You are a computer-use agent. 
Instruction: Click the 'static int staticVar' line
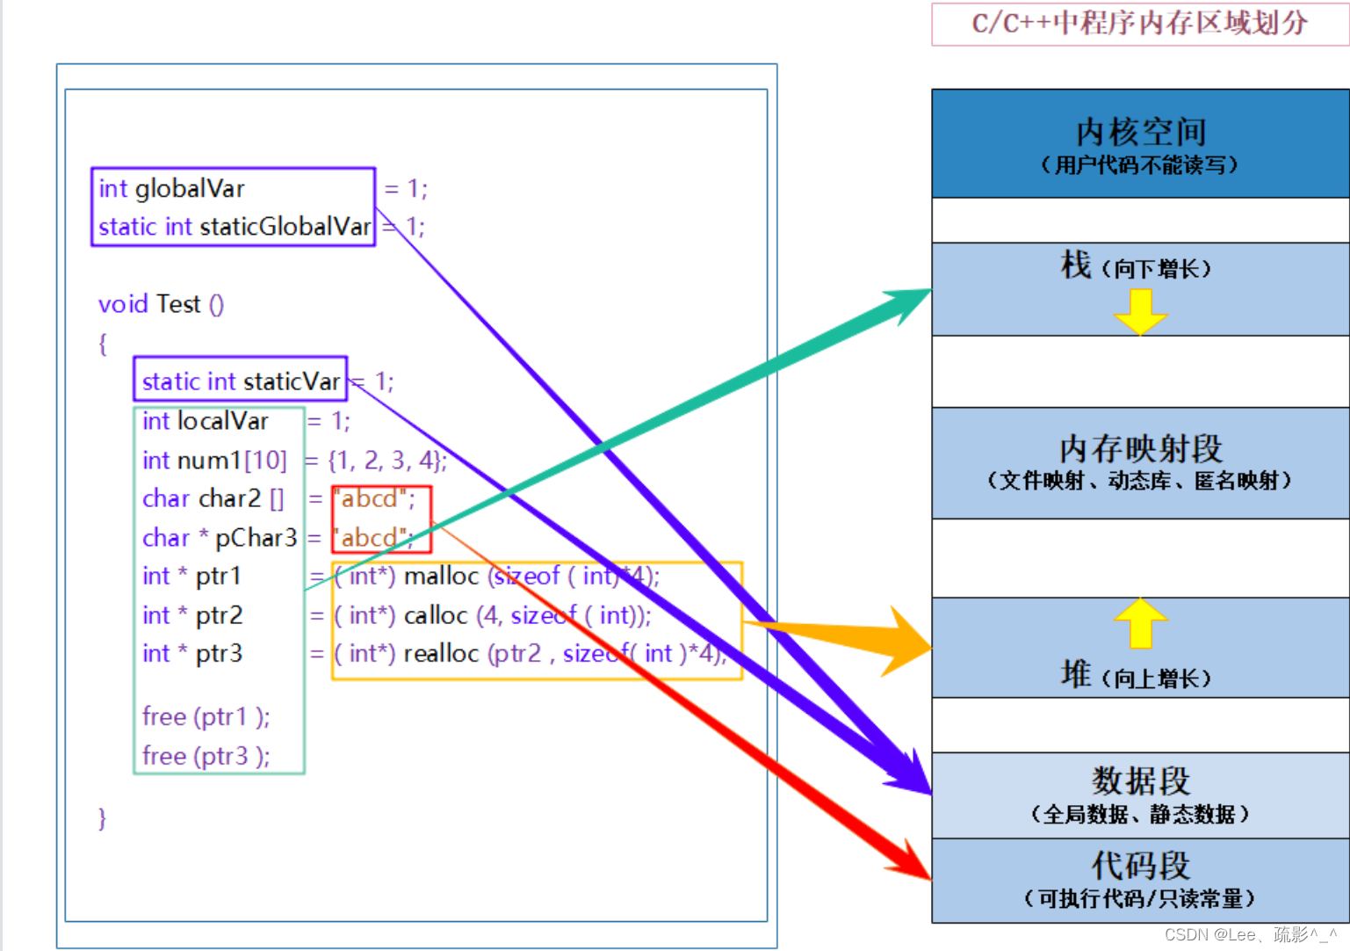tap(241, 381)
